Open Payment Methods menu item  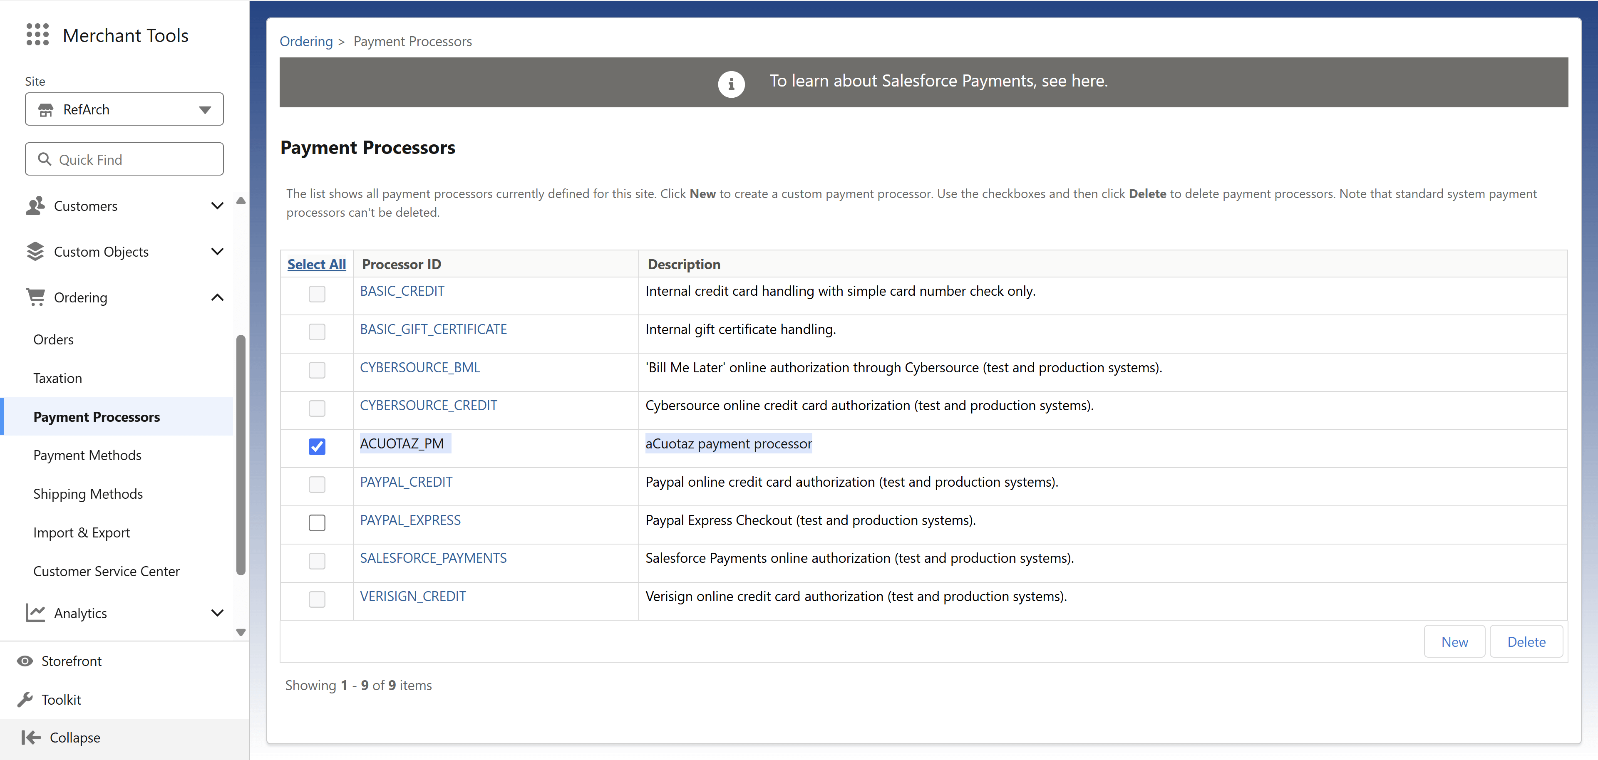point(87,456)
